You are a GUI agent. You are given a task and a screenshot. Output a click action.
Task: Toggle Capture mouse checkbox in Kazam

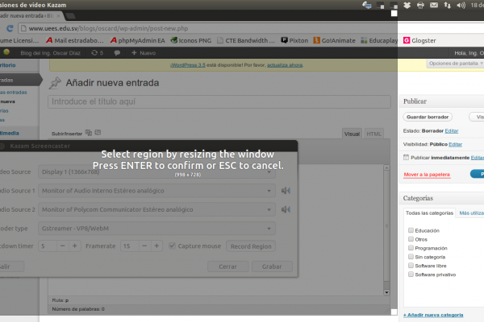click(x=173, y=246)
